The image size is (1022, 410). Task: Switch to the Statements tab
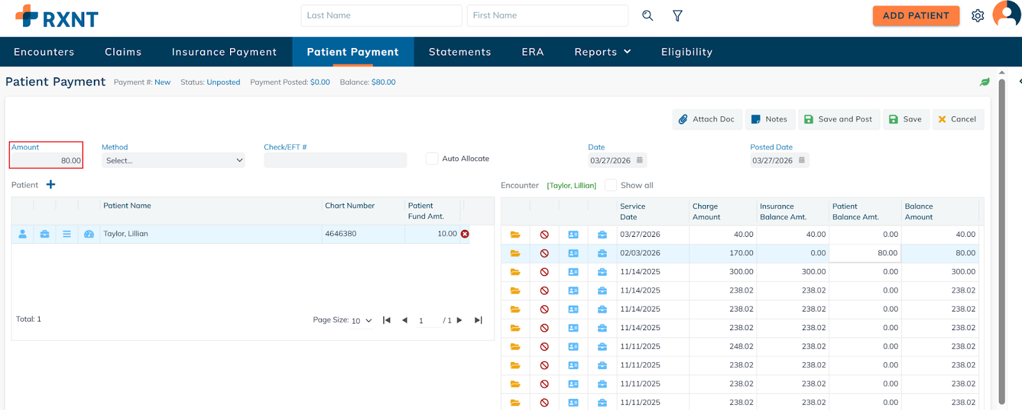(460, 52)
